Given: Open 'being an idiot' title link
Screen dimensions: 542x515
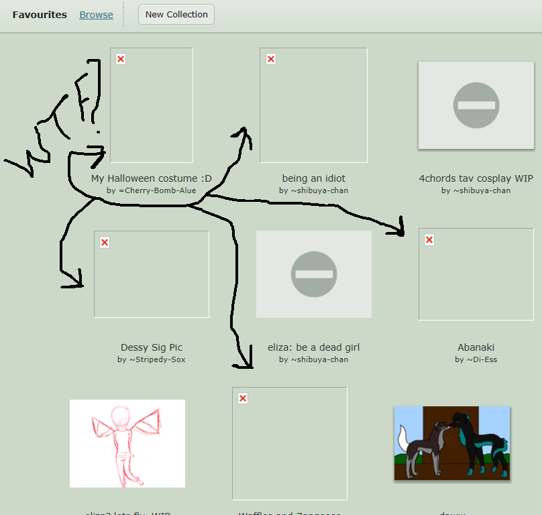Looking at the screenshot, I should point(313,178).
